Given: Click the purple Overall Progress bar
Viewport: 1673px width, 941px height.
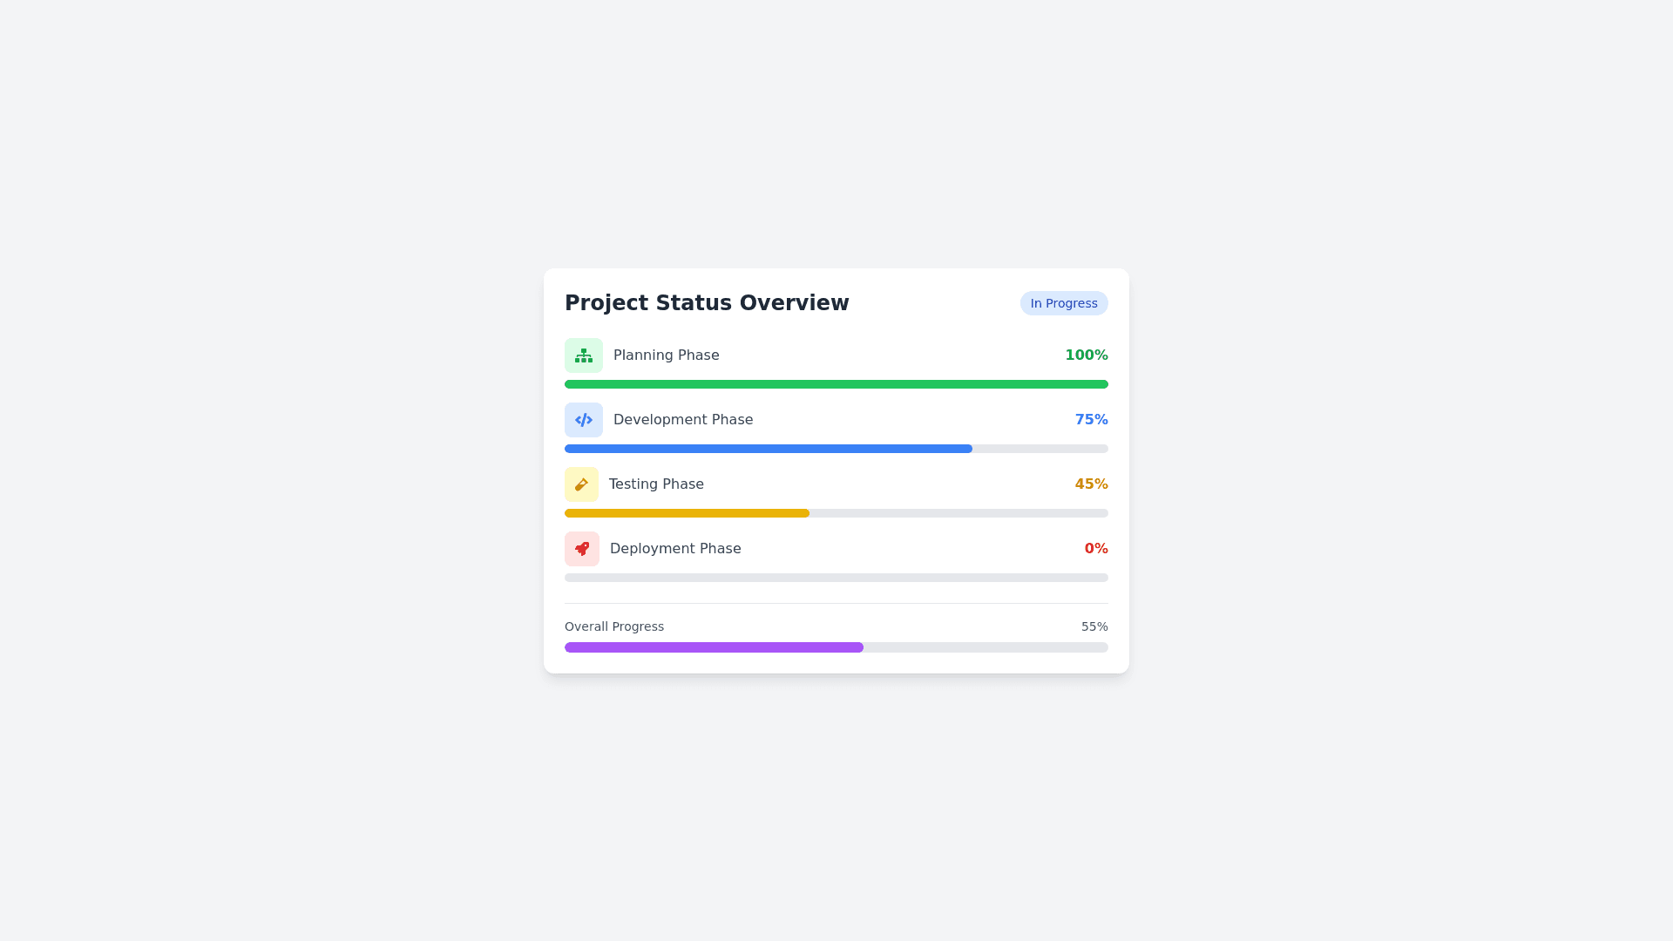Looking at the screenshot, I should coord(714,647).
